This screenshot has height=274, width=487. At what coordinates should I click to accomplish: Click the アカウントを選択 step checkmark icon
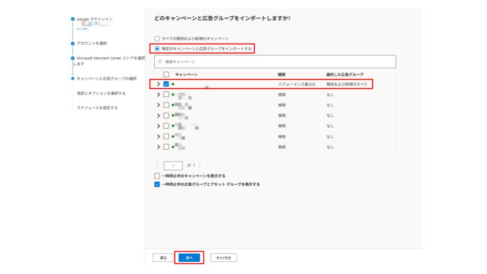coord(73,44)
